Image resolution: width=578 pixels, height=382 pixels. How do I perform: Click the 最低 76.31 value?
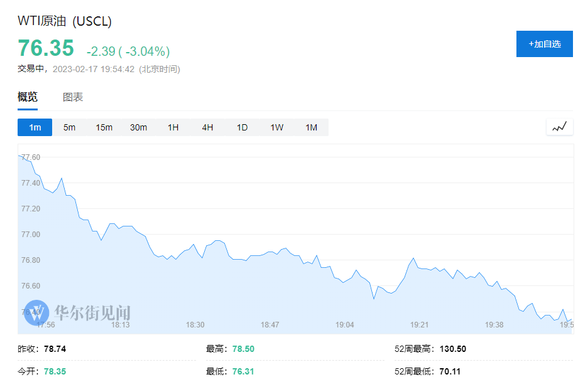(x=243, y=371)
